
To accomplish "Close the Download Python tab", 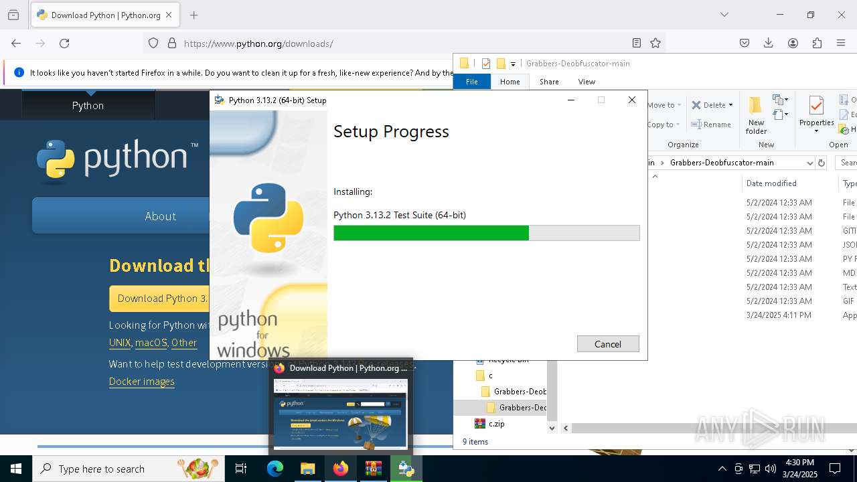I will tap(169, 15).
